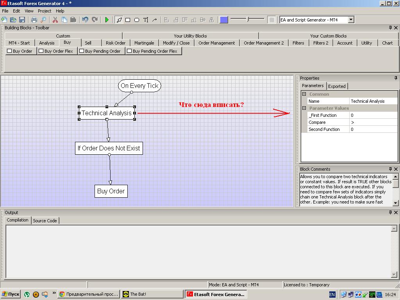Switch to the Source Code output tab
Screen dimensions: 400x300
(x=45, y=221)
